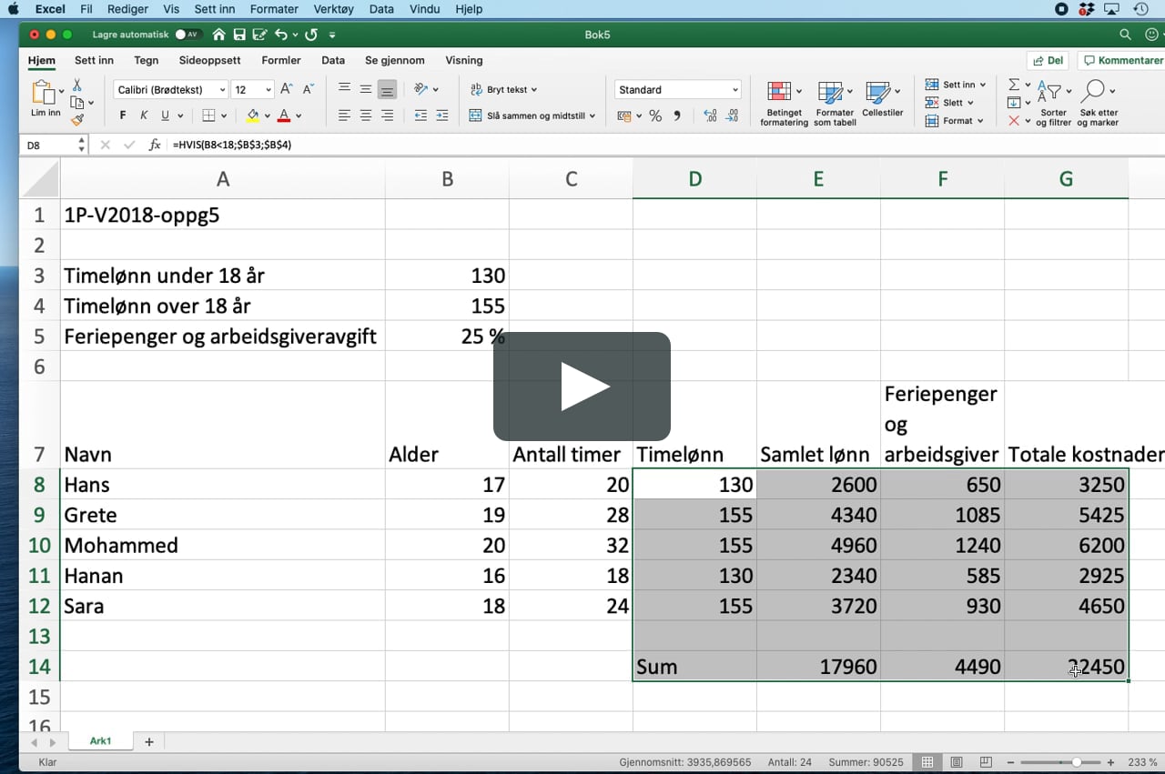Open Formater som tabell menu
The image size is (1165, 774).
[835, 104]
